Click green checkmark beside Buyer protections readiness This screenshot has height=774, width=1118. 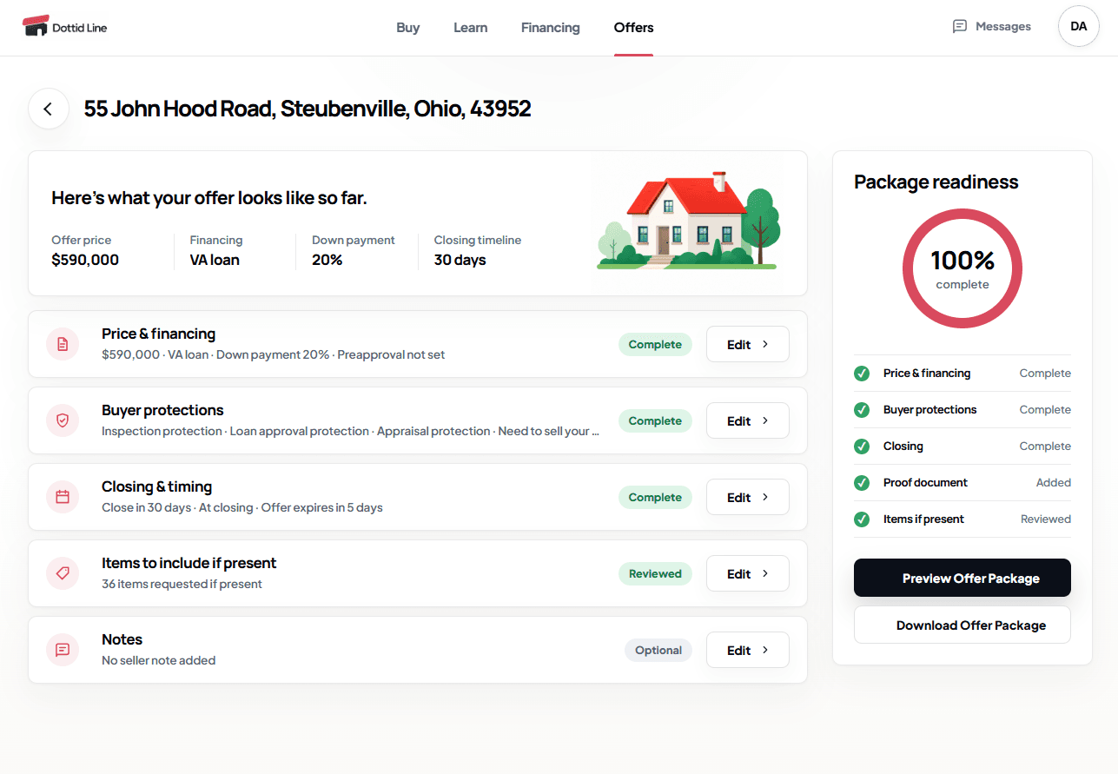pos(862,410)
